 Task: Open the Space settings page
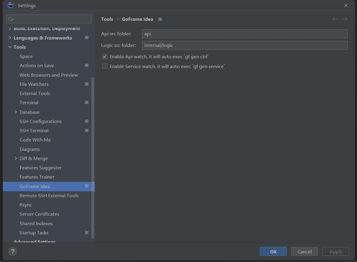[26, 56]
